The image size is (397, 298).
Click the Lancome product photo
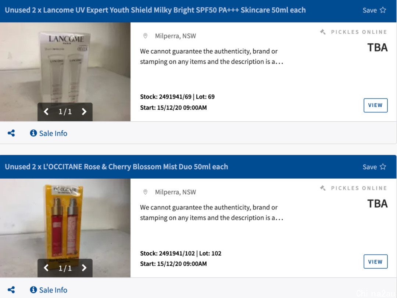(x=65, y=72)
